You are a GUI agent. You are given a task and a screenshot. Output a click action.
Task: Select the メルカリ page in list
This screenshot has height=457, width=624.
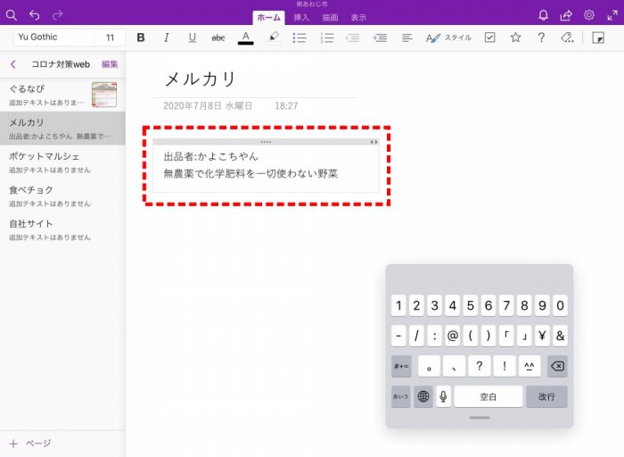pos(63,129)
